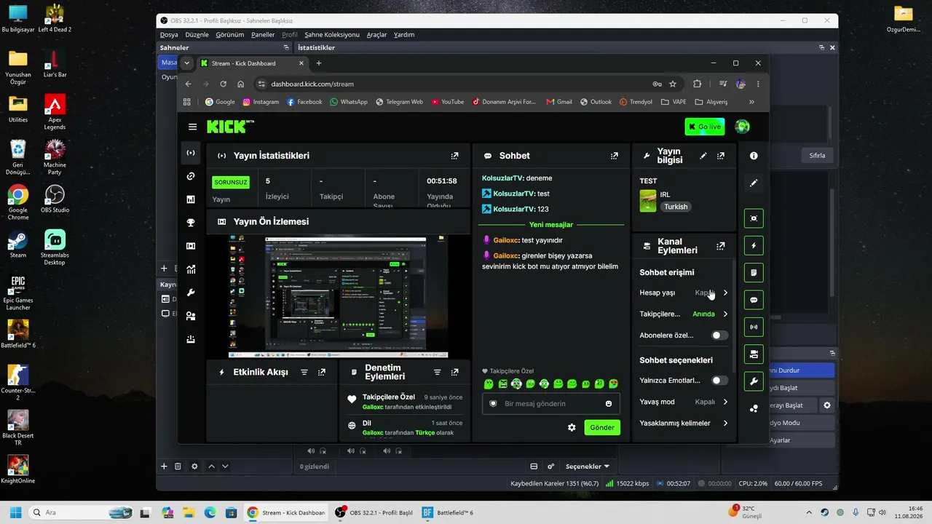Open the Kick sidebar hamburger menu

(x=192, y=127)
